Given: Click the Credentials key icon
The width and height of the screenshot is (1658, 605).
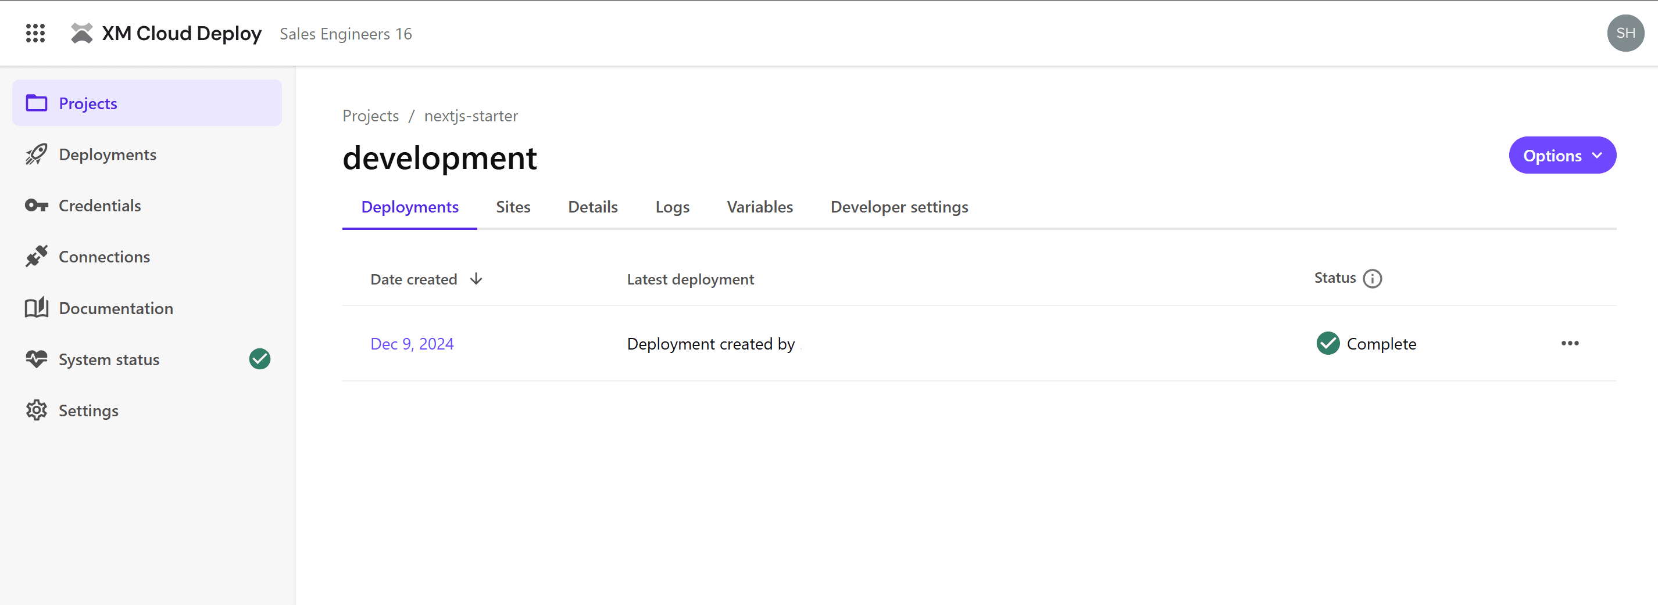Looking at the screenshot, I should point(36,206).
